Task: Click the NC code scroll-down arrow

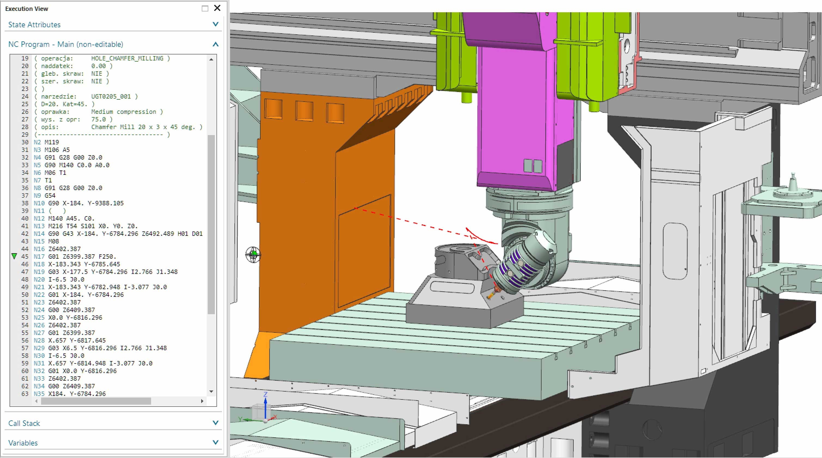Action: 211,392
